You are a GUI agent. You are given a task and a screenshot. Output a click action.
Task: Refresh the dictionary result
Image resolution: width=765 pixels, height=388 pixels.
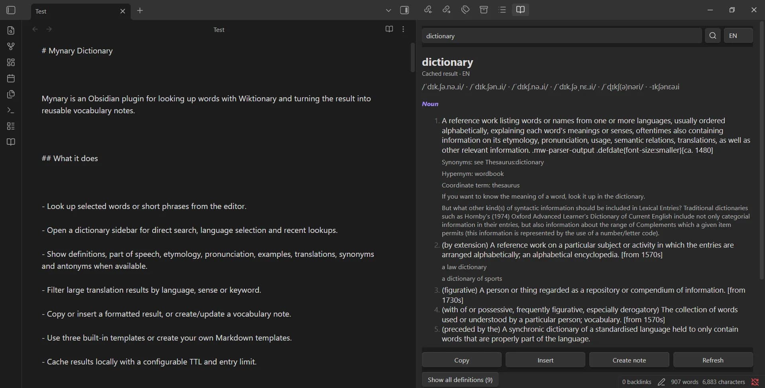pos(713,360)
